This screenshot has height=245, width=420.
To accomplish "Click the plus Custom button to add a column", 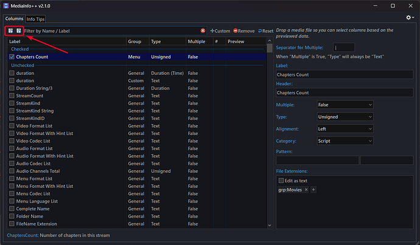I will point(220,30).
